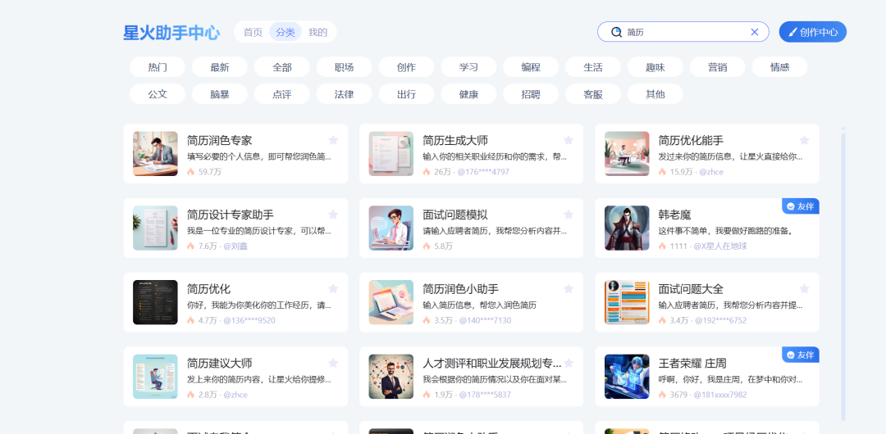Open 简历设计专家助手 avatar thumbnail
Screen dimensions: 886x434
coord(155,228)
